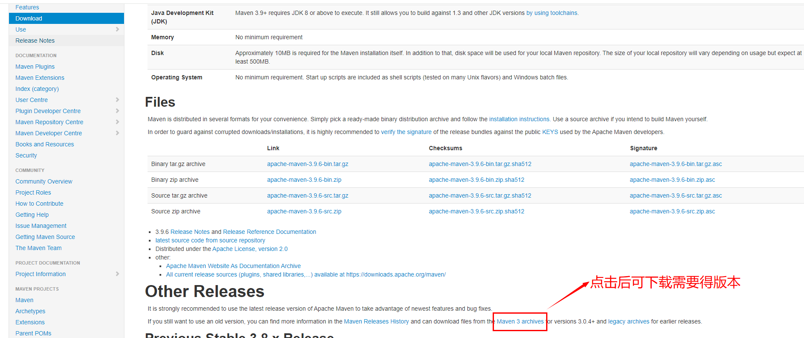Download apache-maven-3.9.6-src.tar.gz
This screenshot has height=338, width=804.
[307, 195]
